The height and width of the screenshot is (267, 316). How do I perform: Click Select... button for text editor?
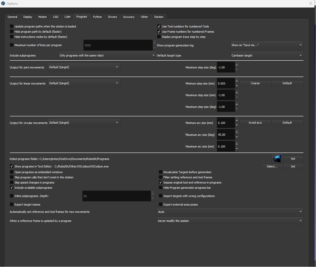(x=272, y=166)
